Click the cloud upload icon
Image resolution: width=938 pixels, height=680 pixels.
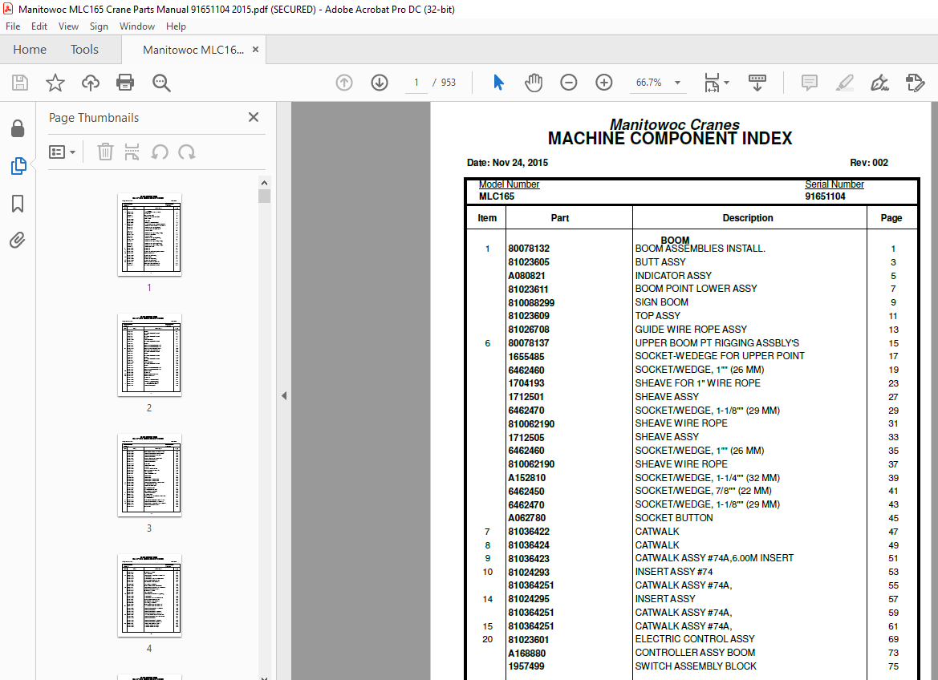click(x=91, y=83)
